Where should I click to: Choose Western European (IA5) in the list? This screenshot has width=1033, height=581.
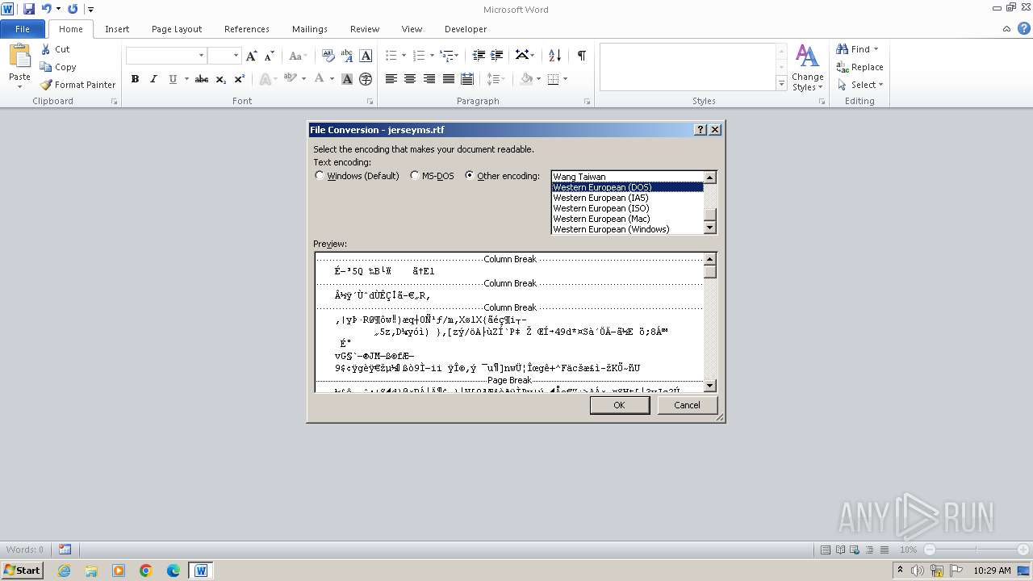[627, 198]
